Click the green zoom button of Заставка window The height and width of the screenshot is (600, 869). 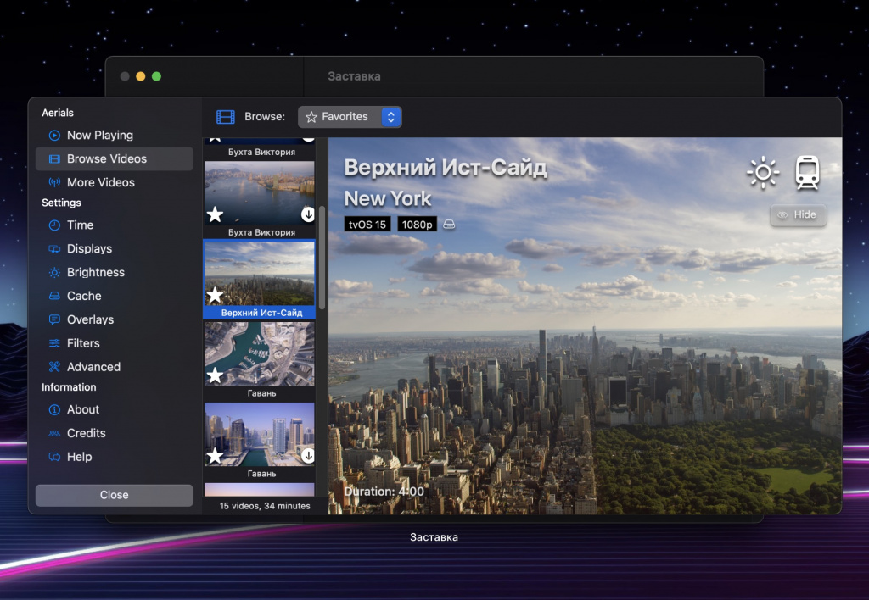point(157,76)
